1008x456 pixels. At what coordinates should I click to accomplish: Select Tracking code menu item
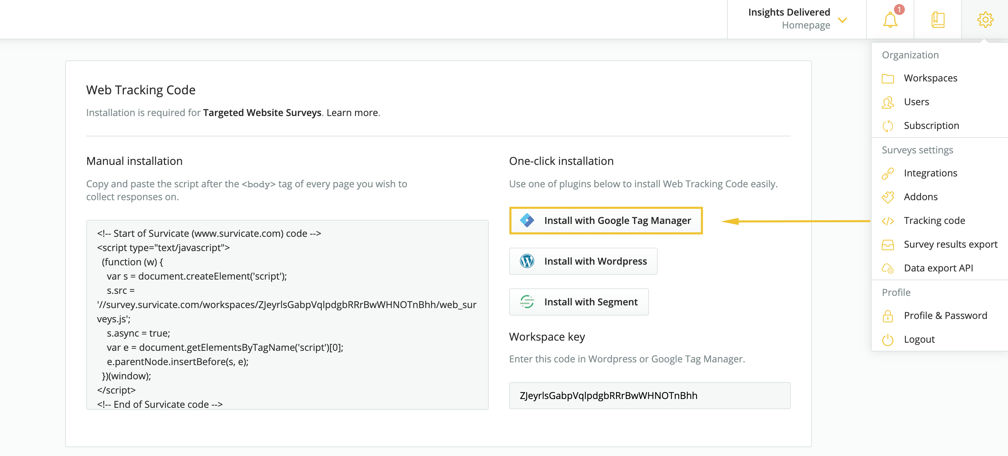934,221
